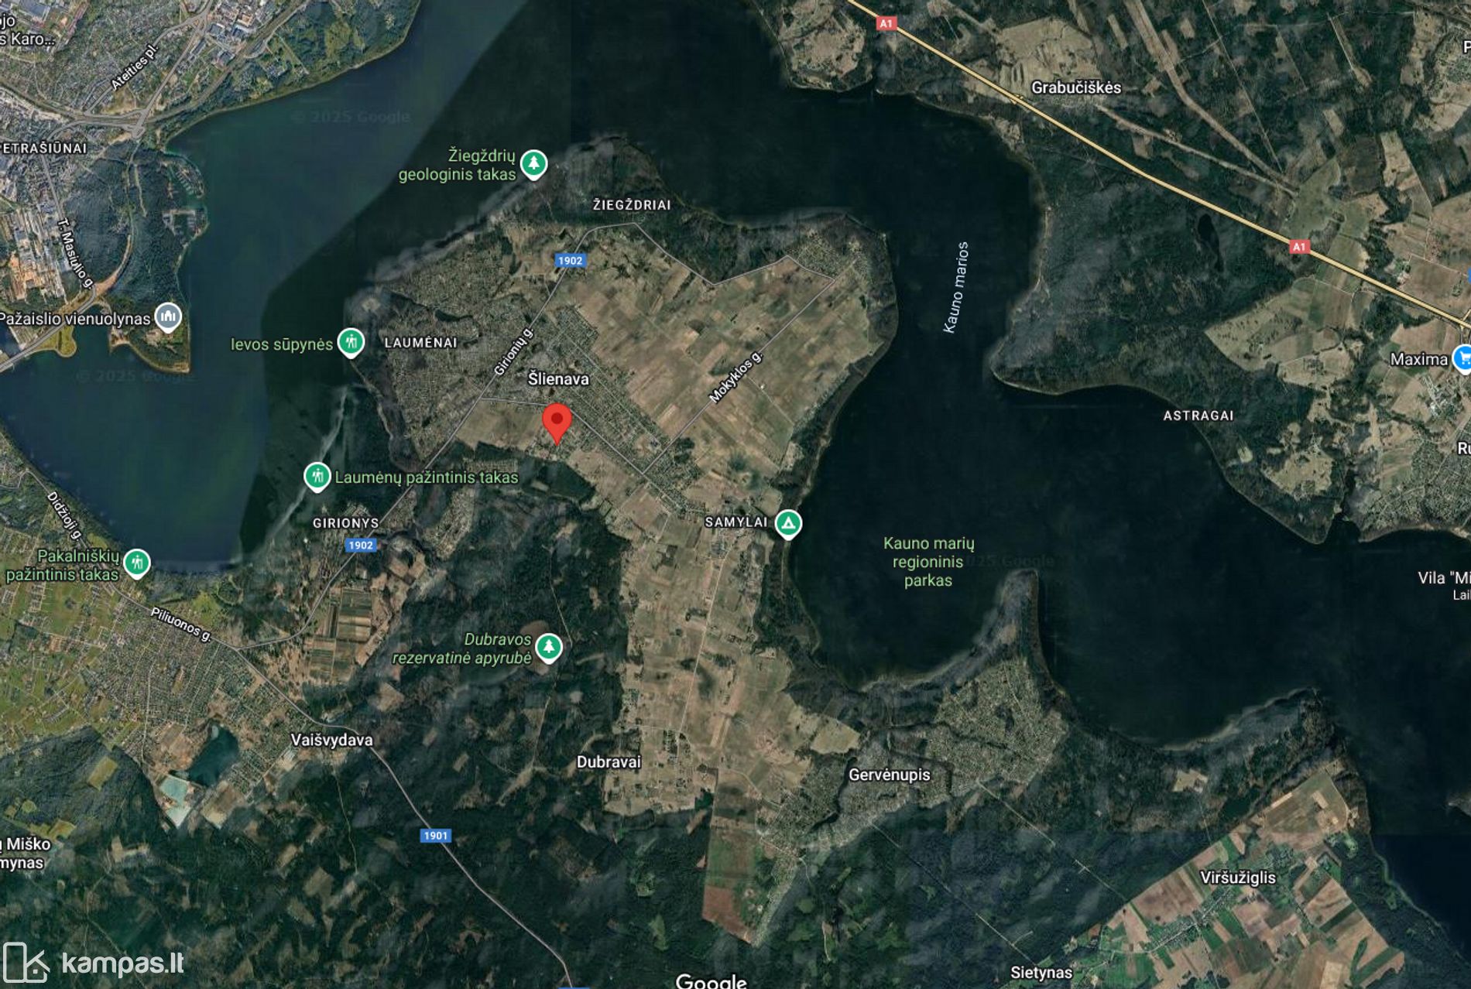Select the Kauno marių regioninis parkas label
Image resolution: width=1471 pixels, height=989 pixels.
(928, 562)
